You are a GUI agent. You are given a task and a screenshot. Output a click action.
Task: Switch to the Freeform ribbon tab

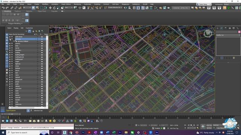tap(18, 11)
